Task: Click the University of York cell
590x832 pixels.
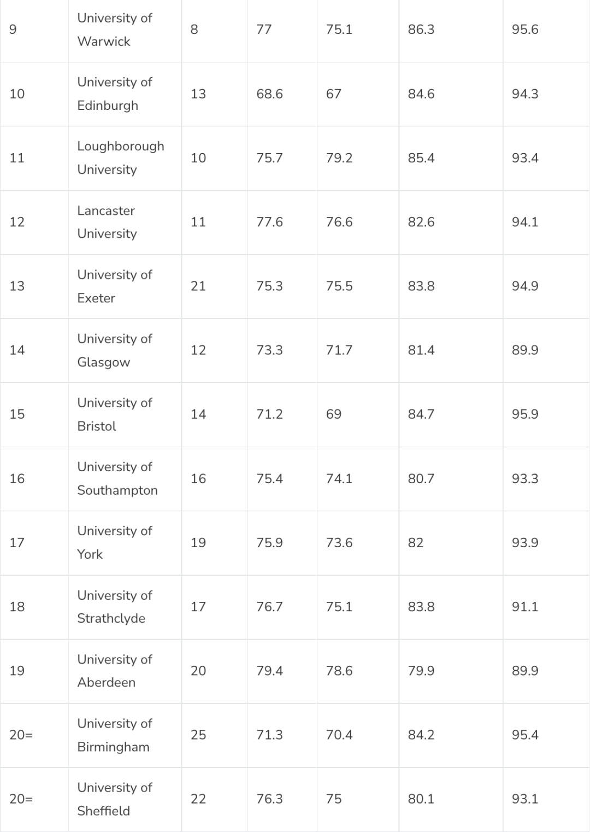Action: click(x=115, y=542)
